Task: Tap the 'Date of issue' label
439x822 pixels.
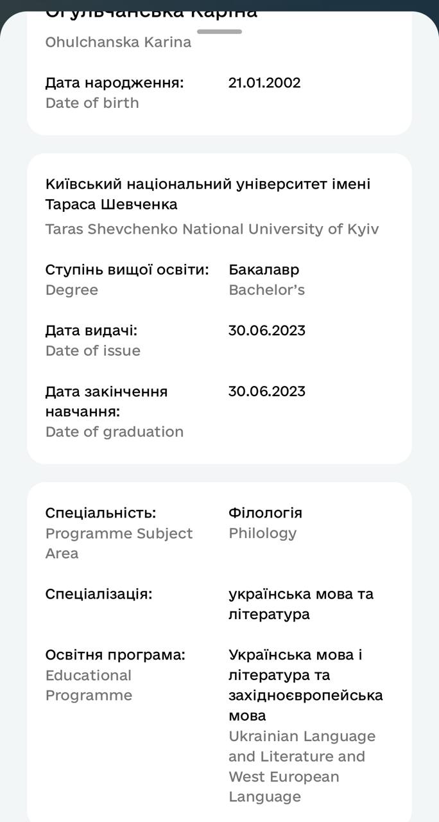Action: 92,351
